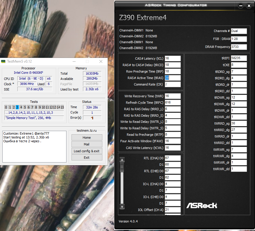Viewport: 255px width, 231px height.
Task: Click the Mail button in TestMem5
Action: click(x=87, y=144)
